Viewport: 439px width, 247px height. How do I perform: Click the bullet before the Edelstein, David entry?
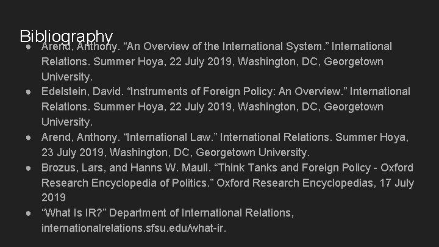click(x=29, y=91)
